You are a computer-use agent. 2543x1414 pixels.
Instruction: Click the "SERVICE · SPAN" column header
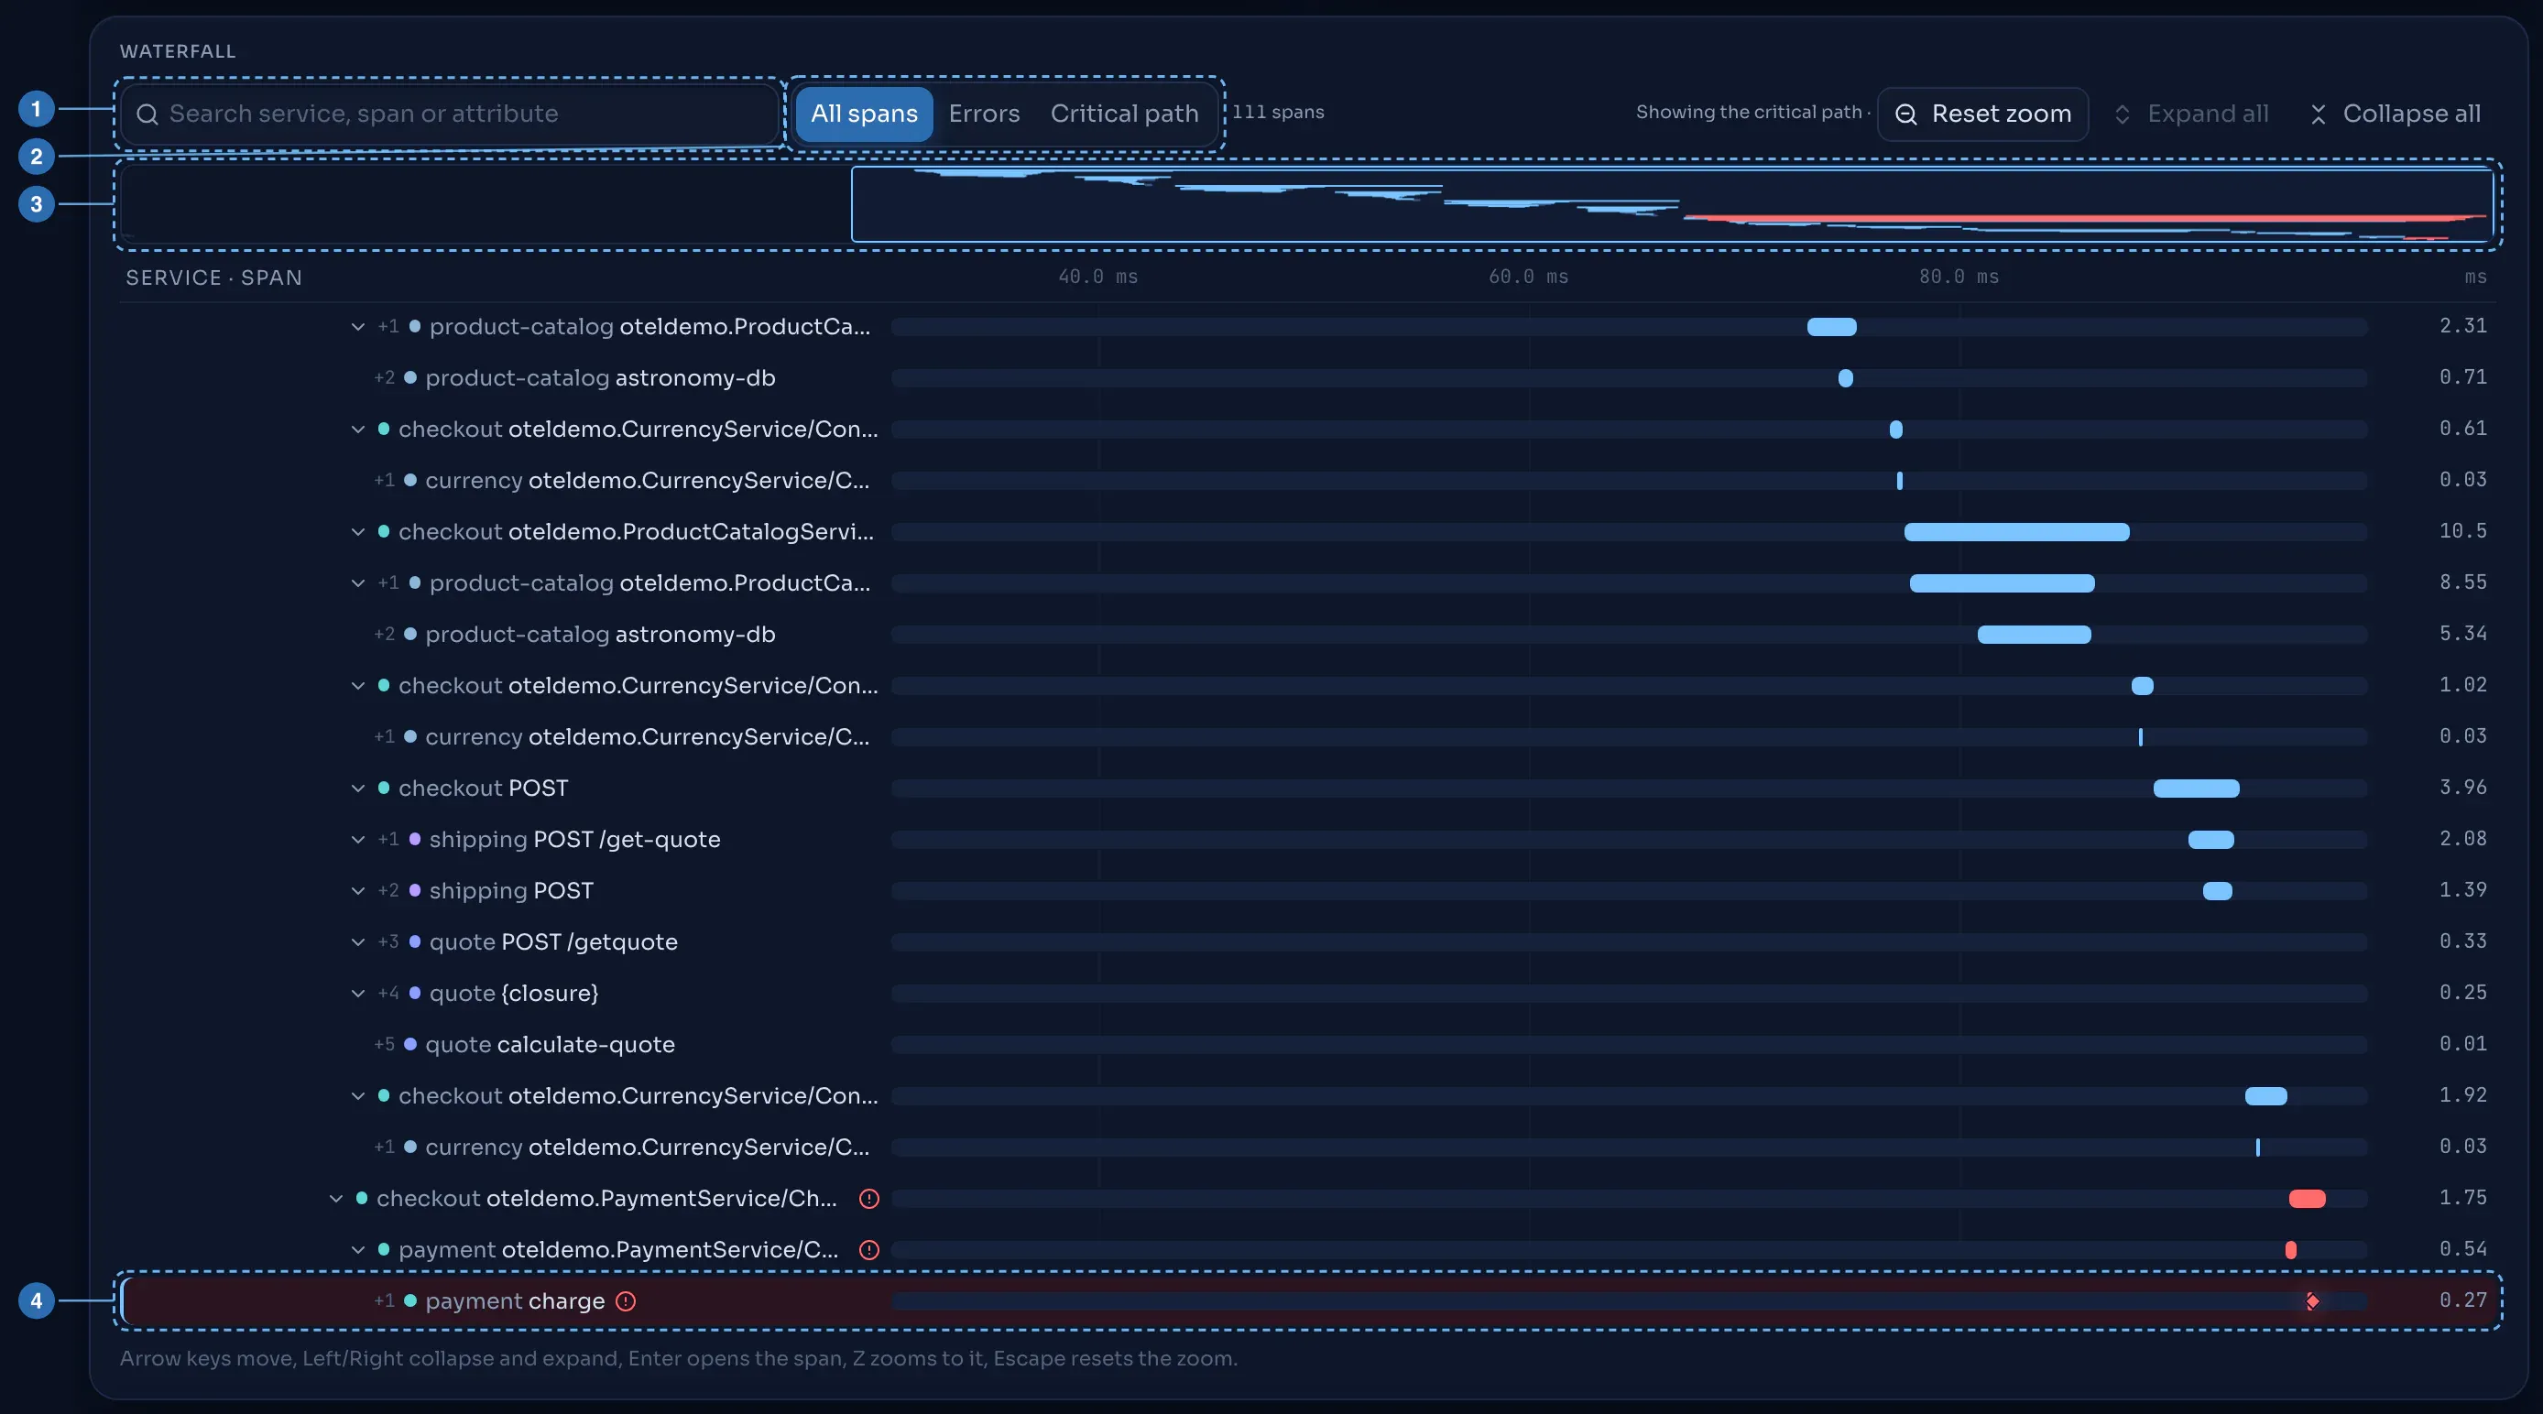[x=214, y=278]
